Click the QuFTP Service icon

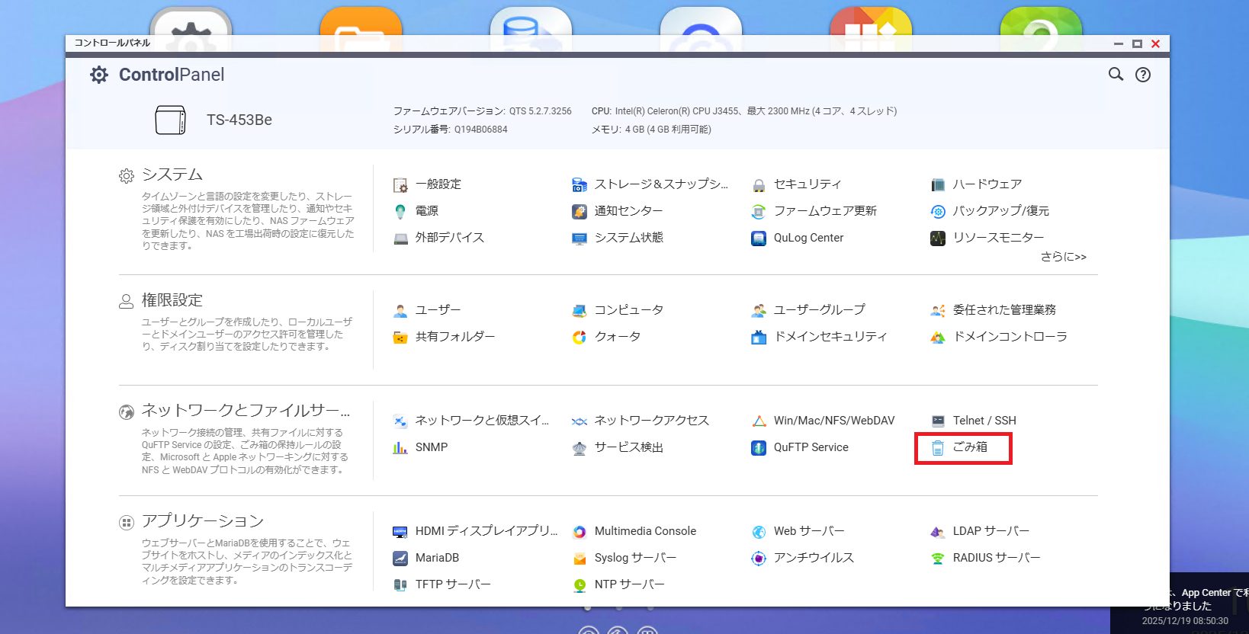coord(759,448)
